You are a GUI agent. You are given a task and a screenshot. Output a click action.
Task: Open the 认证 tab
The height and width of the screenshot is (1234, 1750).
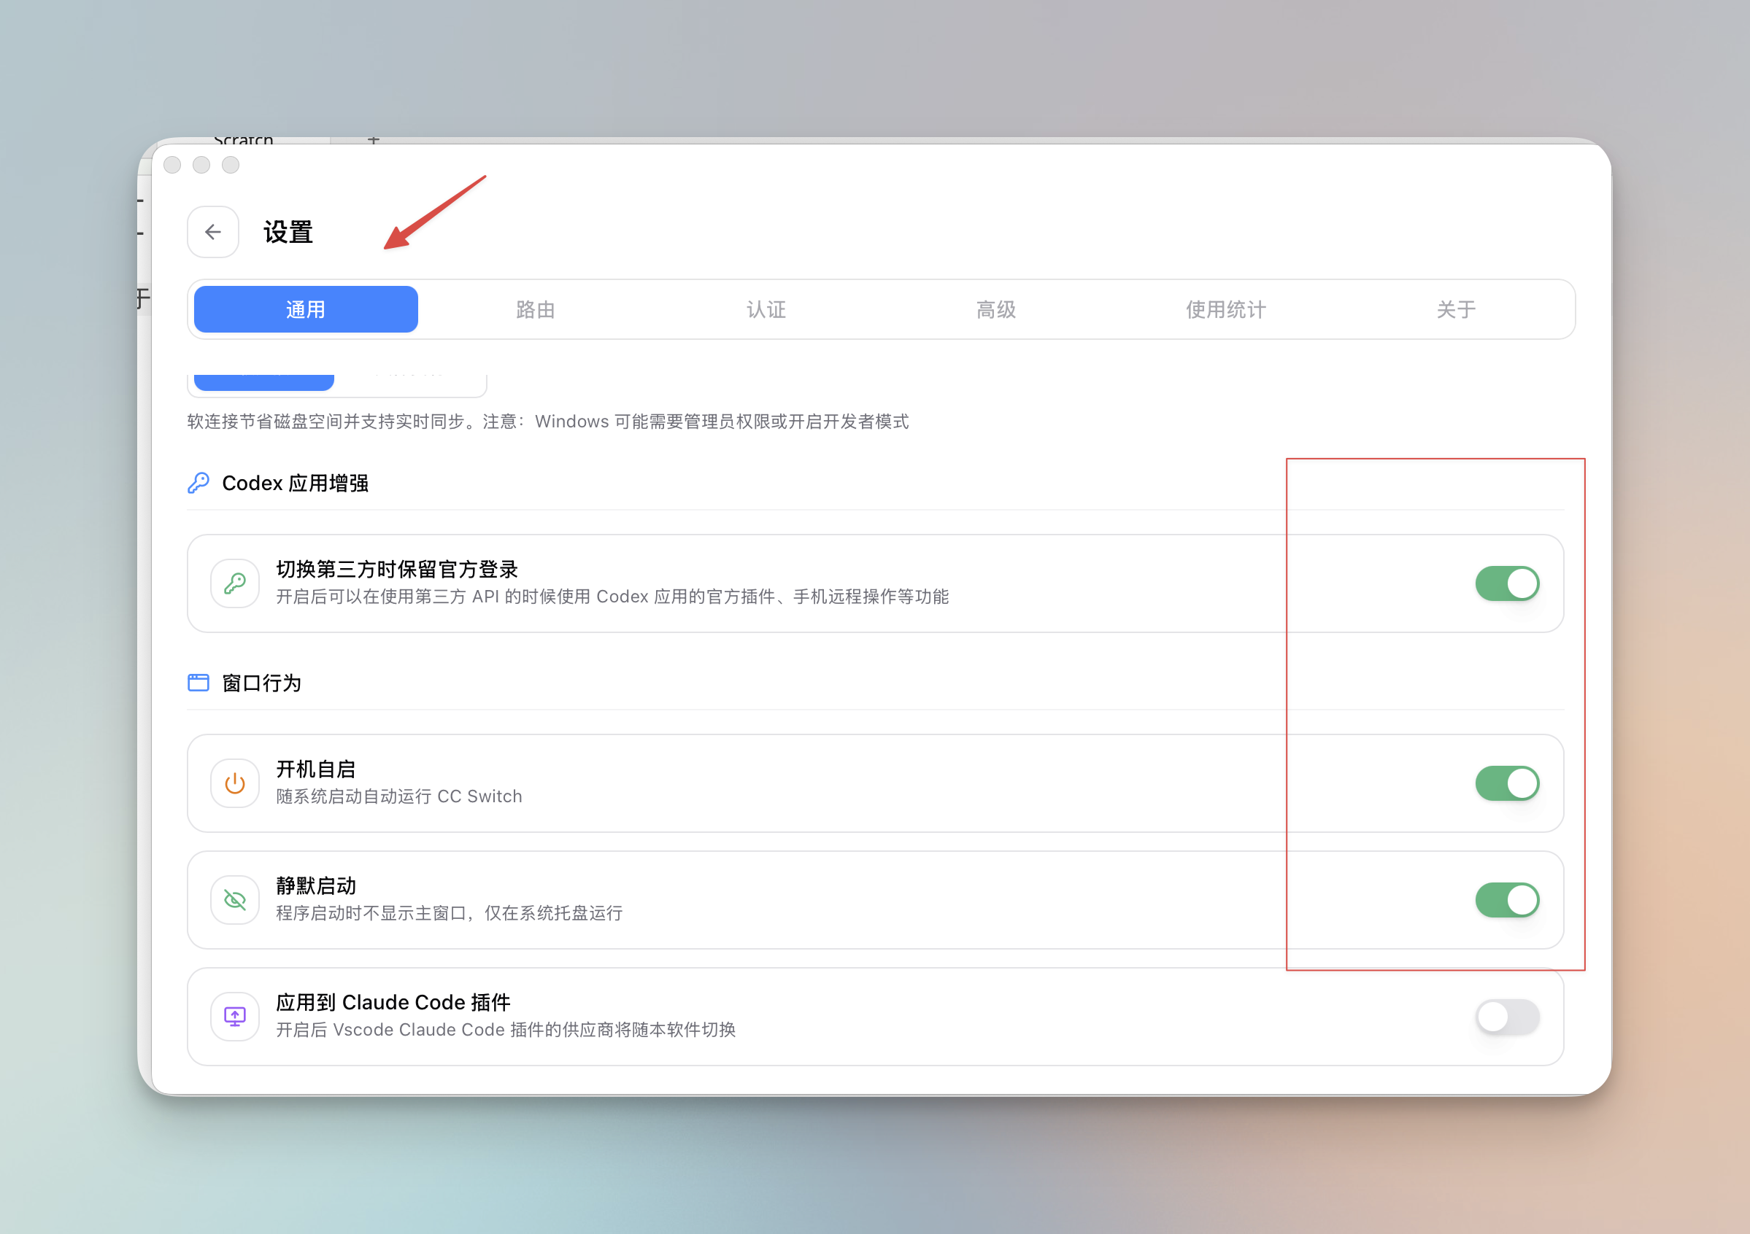[x=766, y=309]
